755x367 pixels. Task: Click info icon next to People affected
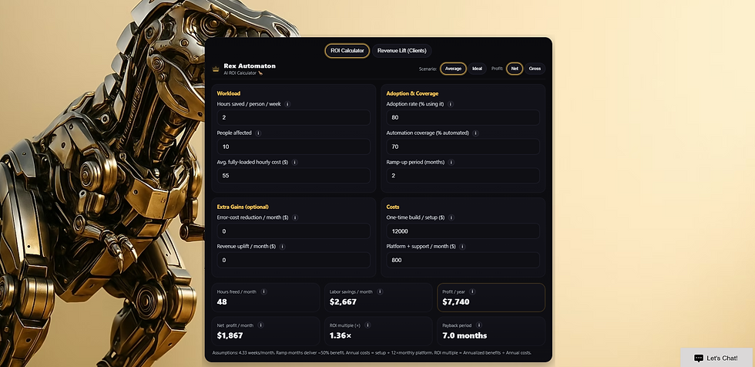(x=258, y=133)
